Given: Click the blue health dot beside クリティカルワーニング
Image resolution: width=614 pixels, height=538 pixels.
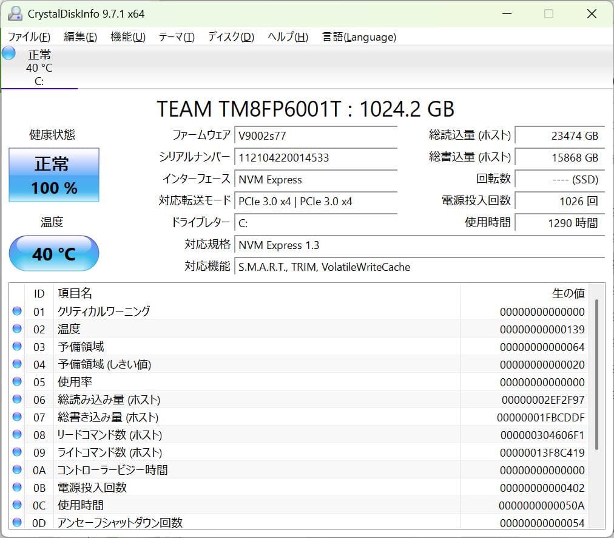Looking at the screenshot, I should point(18,312).
